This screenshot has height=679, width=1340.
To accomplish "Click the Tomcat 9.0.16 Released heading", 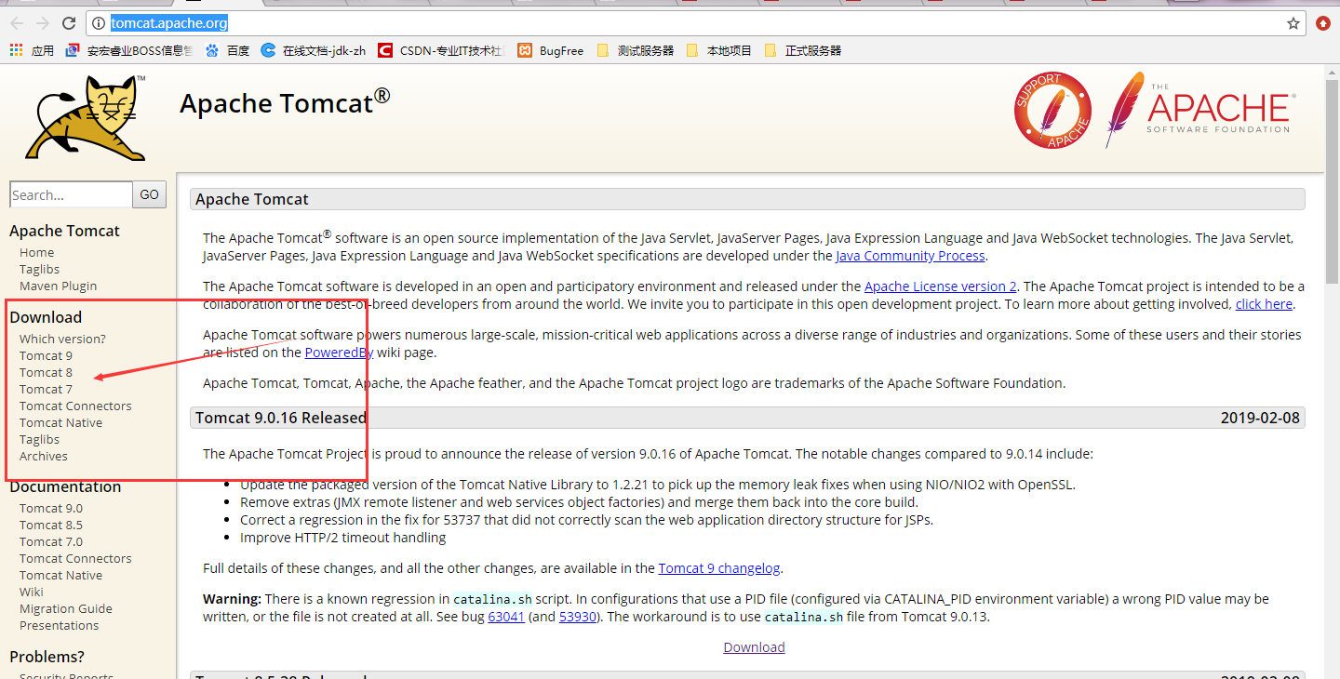I will pyautogui.click(x=281, y=418).
